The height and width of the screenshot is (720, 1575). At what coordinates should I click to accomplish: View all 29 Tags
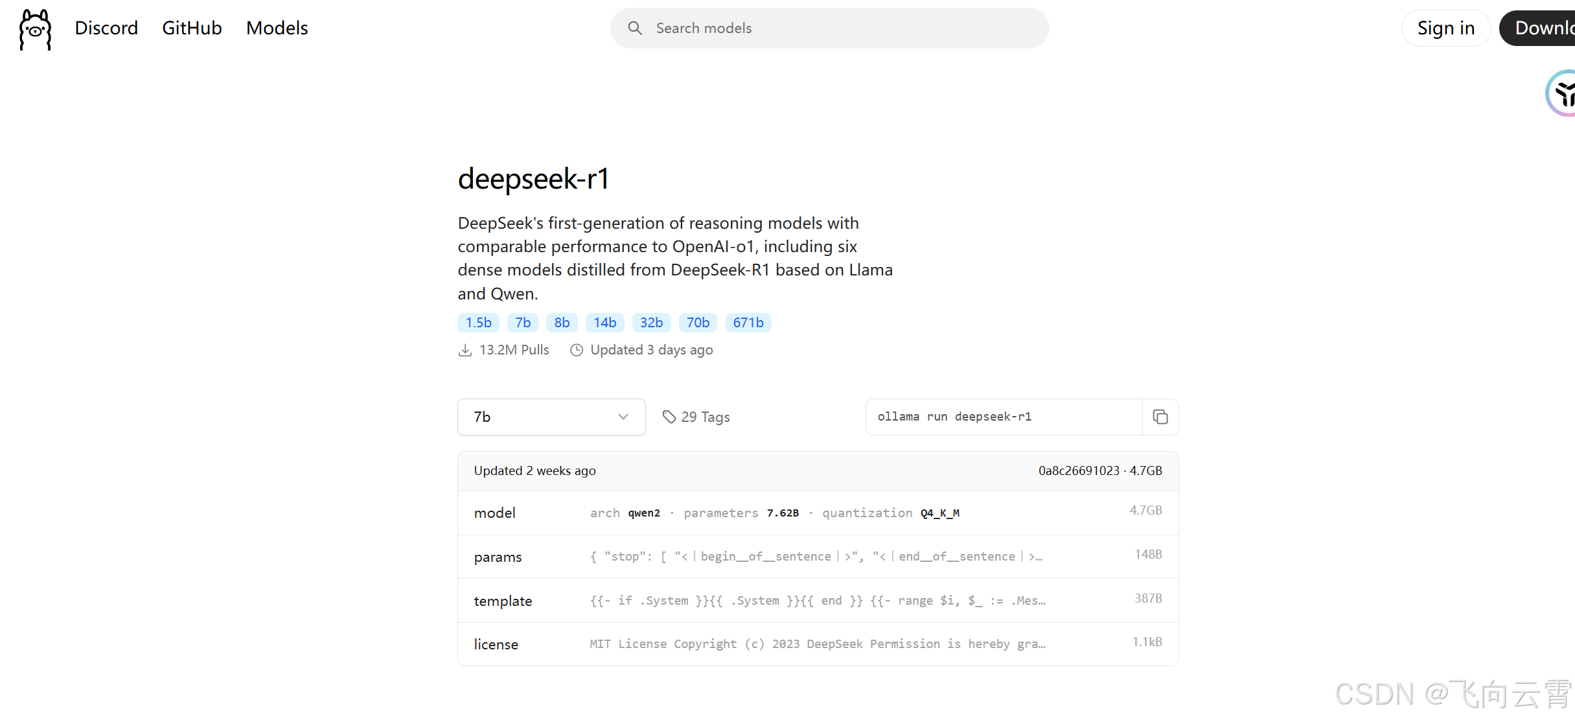(x=696, y=417)
